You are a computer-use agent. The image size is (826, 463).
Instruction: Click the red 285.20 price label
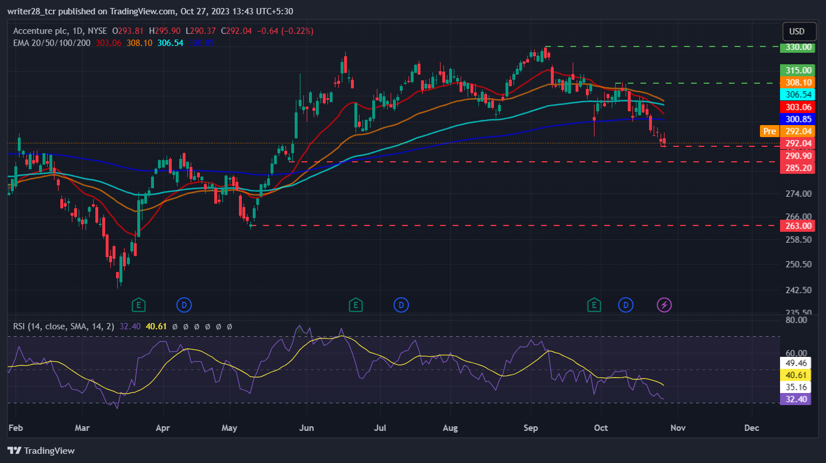(797, 168)
